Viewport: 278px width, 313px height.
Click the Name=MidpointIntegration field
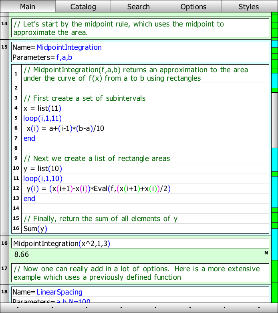pyautogui.click(x=57, y=47)
